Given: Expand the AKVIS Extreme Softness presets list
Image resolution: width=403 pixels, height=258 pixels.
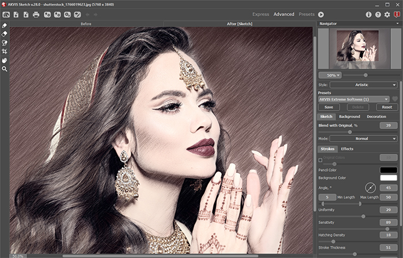Looking at the screenshot, I should [353, 99].
